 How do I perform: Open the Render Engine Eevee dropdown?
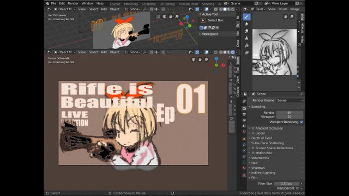[x=290, y=101]
